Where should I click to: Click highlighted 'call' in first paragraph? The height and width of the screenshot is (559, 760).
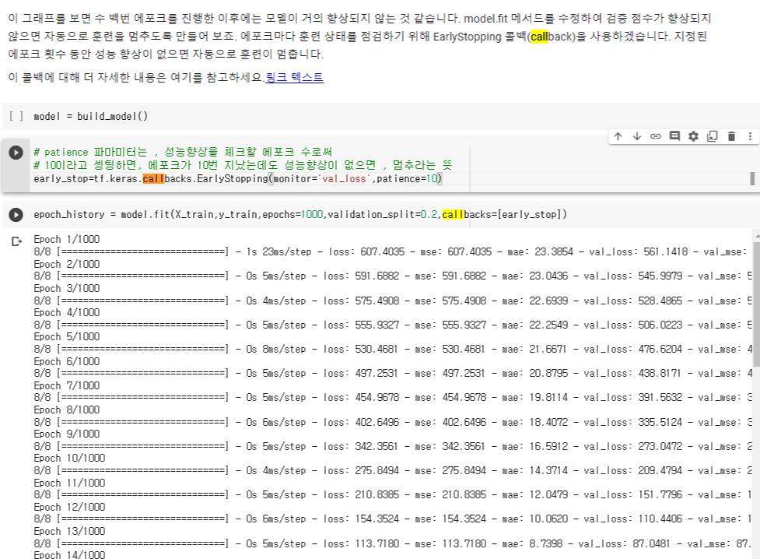point(539,37)
